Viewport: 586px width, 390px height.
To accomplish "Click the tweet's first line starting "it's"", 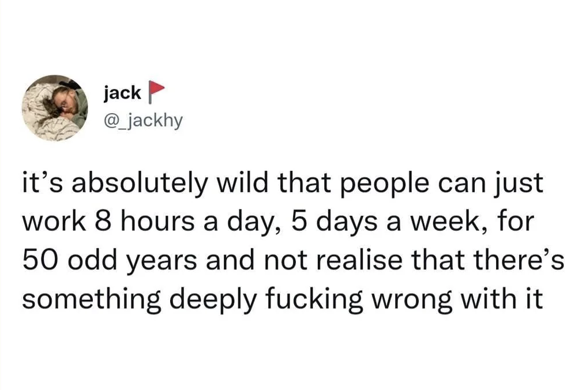I will (x=283, y=184).
